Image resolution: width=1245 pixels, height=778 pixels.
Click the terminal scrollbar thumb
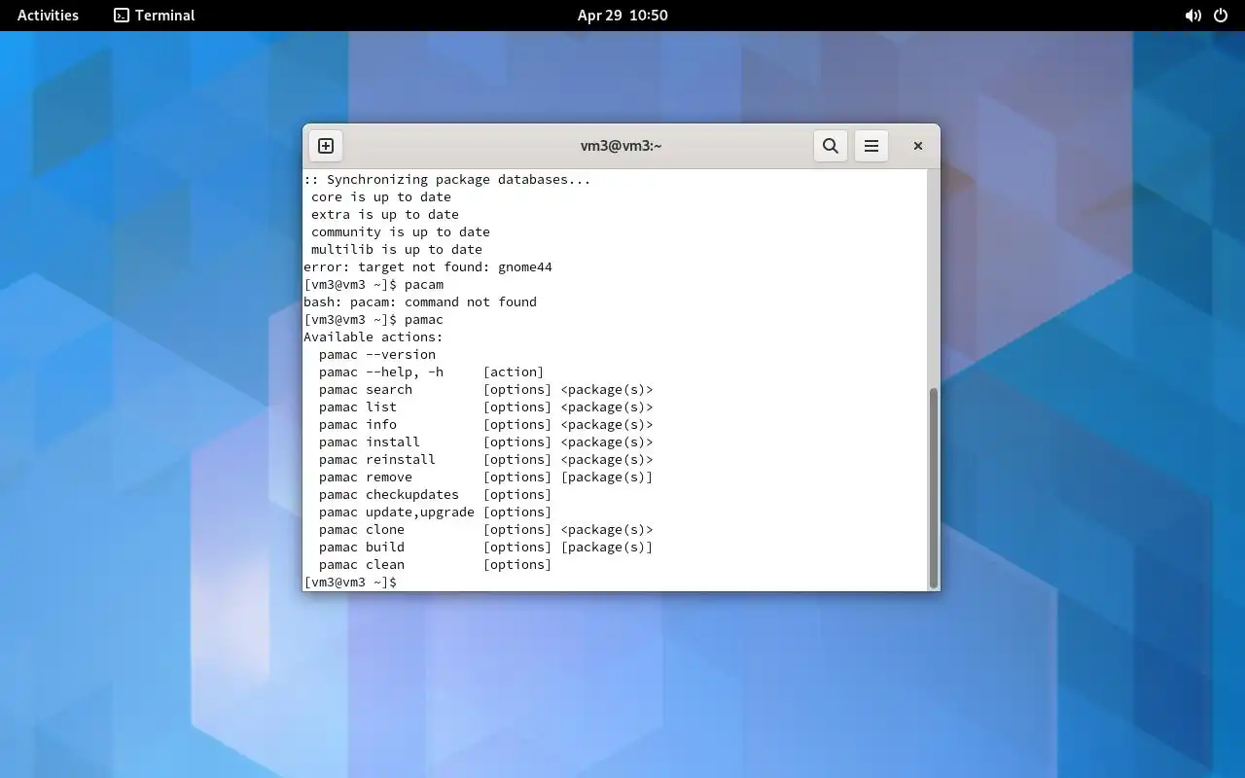click(934, 487)
